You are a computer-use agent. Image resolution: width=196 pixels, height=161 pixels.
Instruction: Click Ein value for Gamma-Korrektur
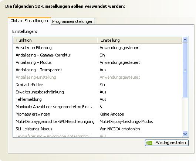(102, 55)
